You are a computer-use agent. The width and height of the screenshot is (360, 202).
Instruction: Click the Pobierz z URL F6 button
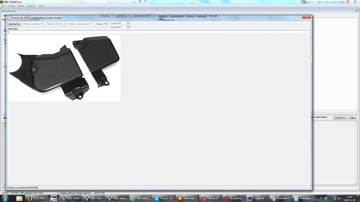pos(54,24)
